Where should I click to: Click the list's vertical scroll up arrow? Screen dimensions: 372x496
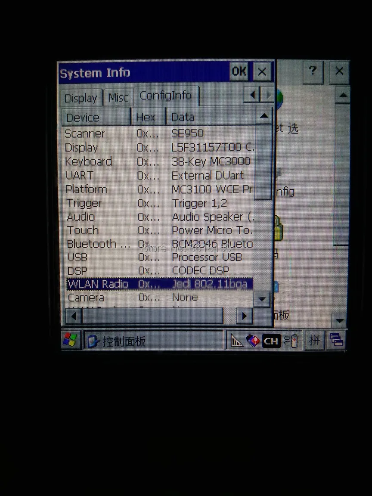[264, 116]
